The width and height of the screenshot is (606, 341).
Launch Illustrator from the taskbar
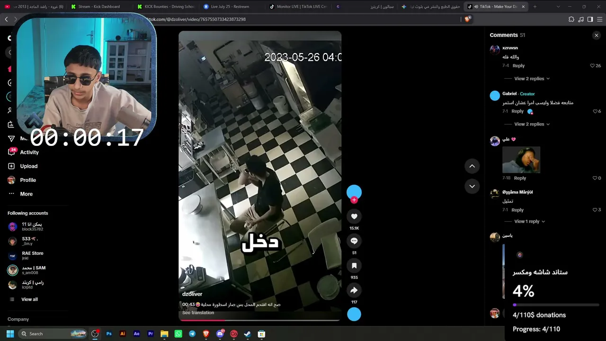pos(123,334)
